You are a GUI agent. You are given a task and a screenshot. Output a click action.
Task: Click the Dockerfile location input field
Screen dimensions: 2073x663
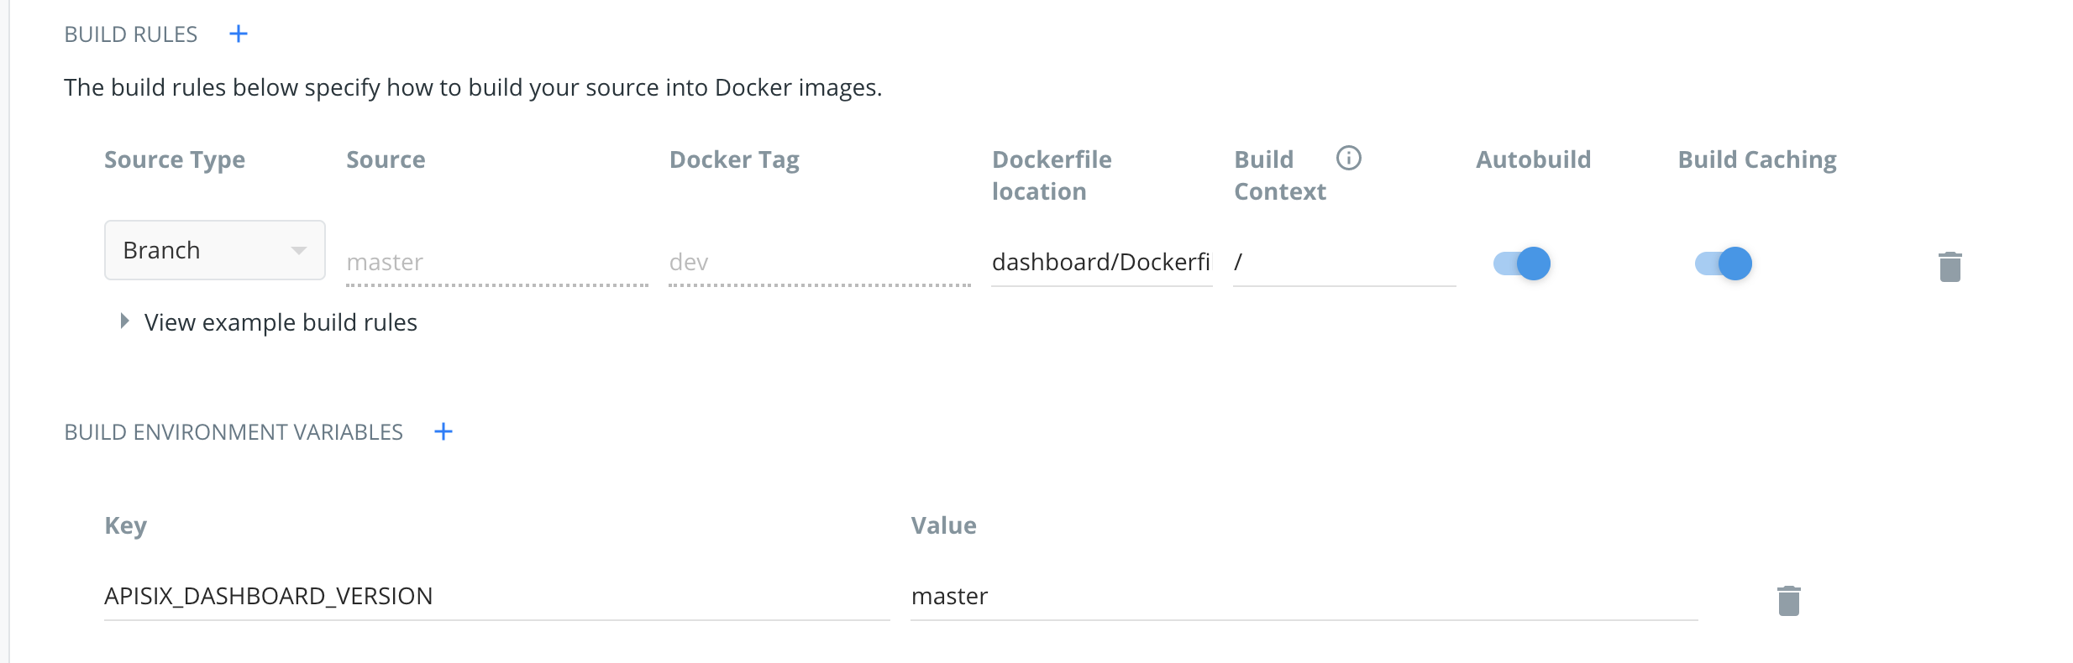[1100, 263]
